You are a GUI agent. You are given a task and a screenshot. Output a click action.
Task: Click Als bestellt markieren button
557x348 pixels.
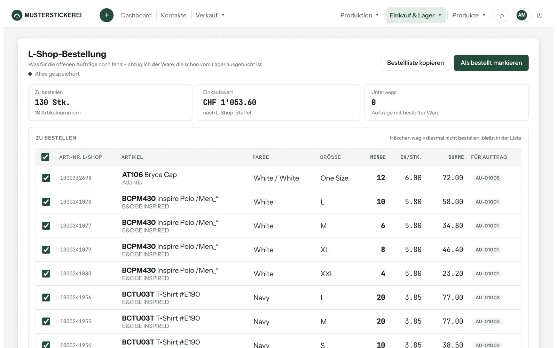[491, 63]
